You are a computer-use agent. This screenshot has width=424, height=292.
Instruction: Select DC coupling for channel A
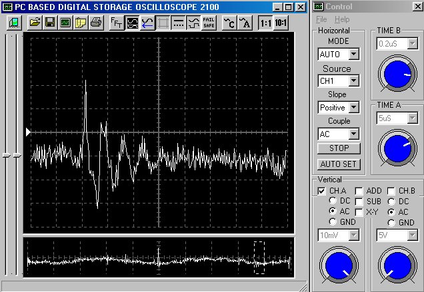click(x=333, y=201)
